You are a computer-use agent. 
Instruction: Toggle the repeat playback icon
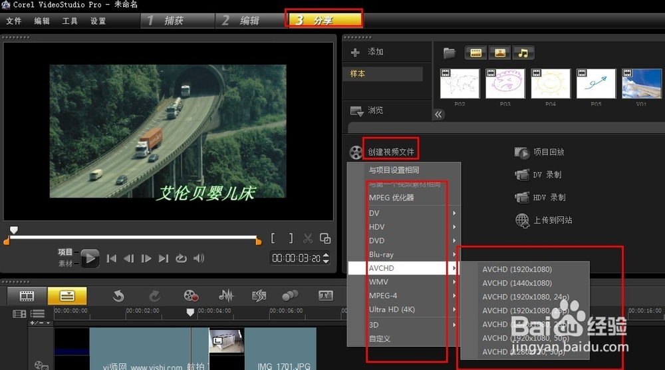tap(181, 258)
